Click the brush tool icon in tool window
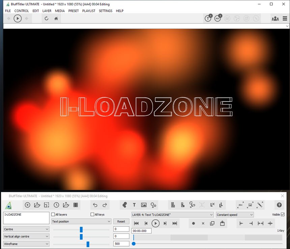The height and width of the screenshot is (249, 290). coord(260,205)
